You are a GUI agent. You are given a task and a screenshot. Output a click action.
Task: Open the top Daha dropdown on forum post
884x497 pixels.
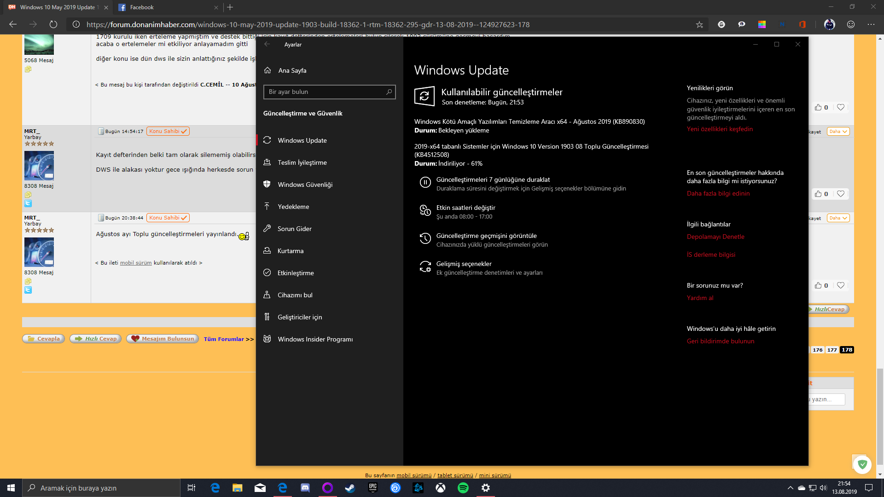point(838,132)
